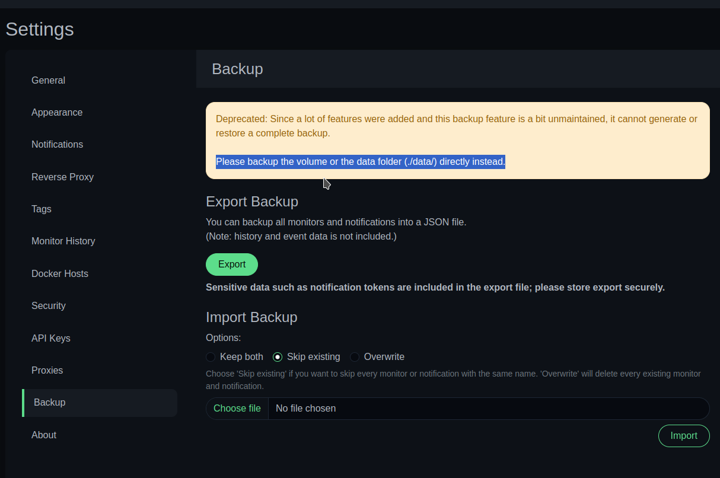Image resolution: width=720 pixels, height=478 pixels.
Task: Export monitors to a JSON file
Action: point(231,264)
